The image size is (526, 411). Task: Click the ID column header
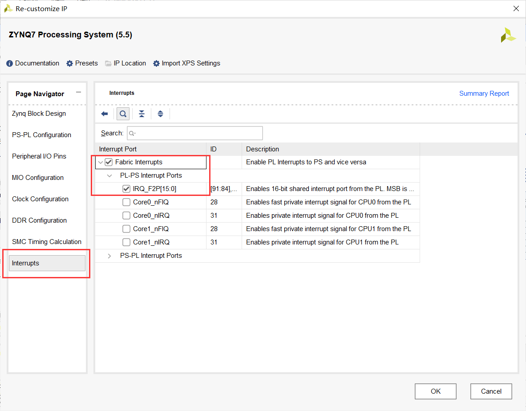click(224, 149)
